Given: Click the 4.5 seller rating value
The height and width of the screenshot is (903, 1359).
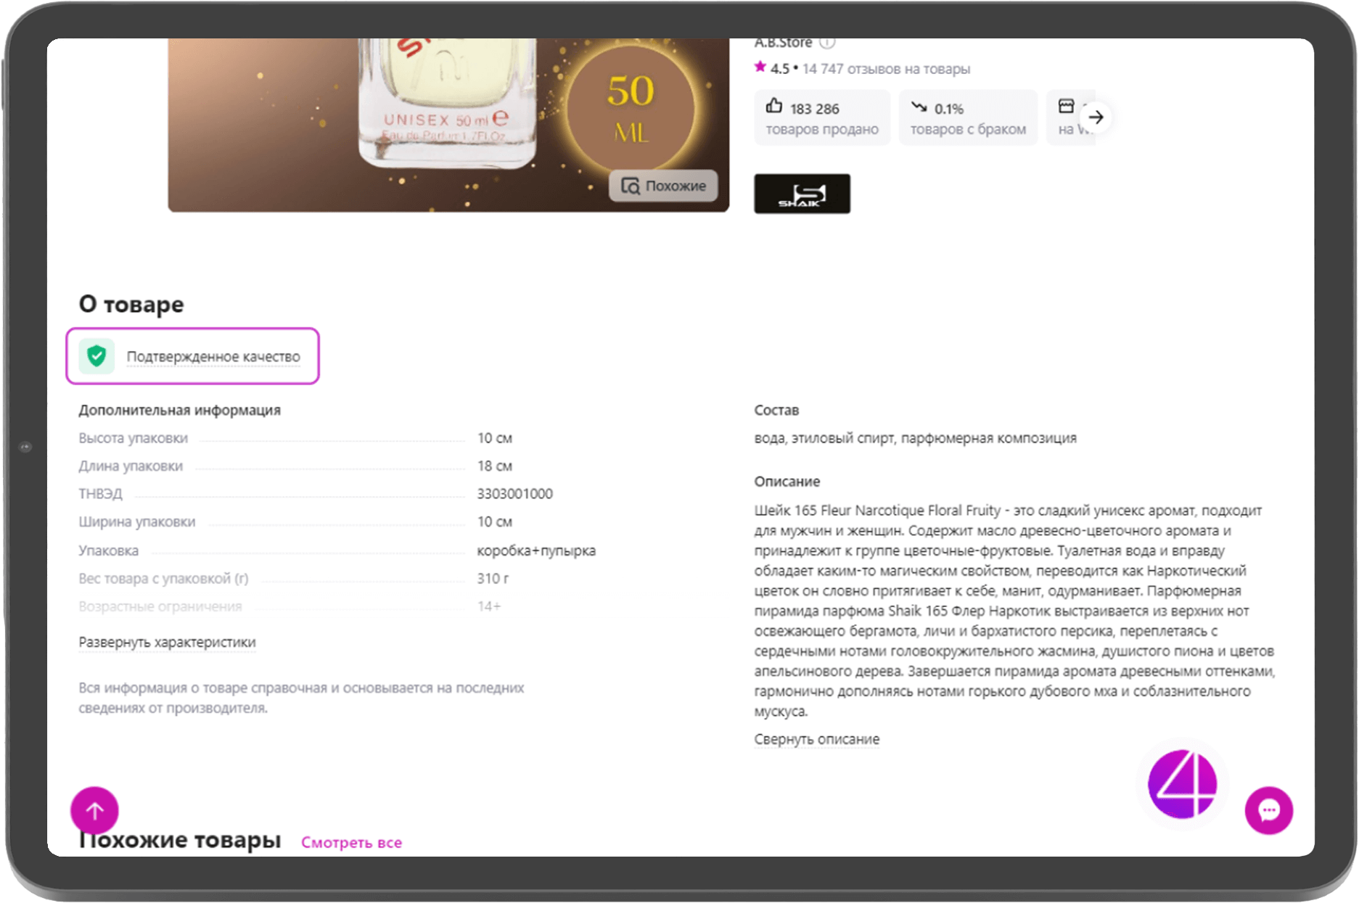Looking at the screenshot, I should pos(779,69).
